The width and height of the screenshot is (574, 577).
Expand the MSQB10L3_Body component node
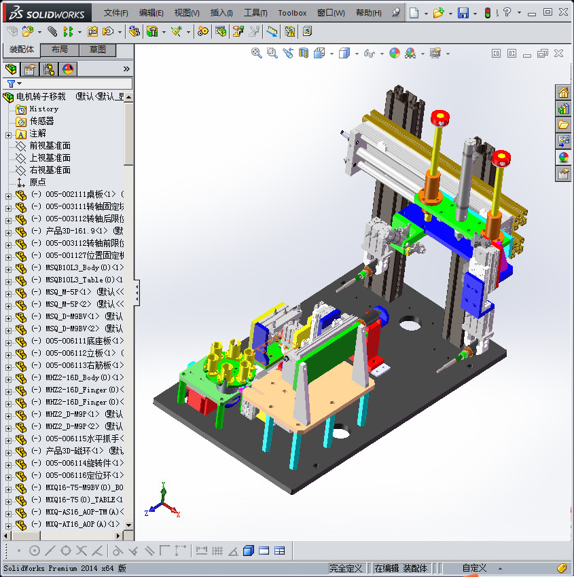[8, 269]
